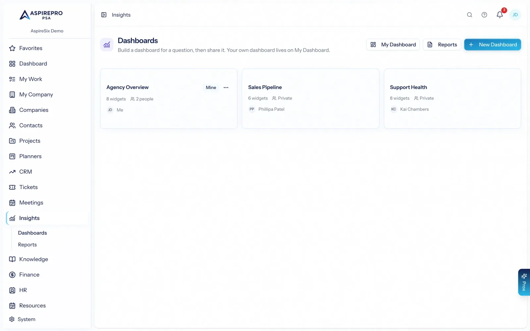Collapse the sidebar with the panel icon
The image size is (530, 331).
pos(104,15)
